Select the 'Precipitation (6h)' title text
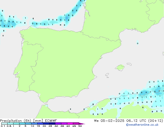 (16, 121)
